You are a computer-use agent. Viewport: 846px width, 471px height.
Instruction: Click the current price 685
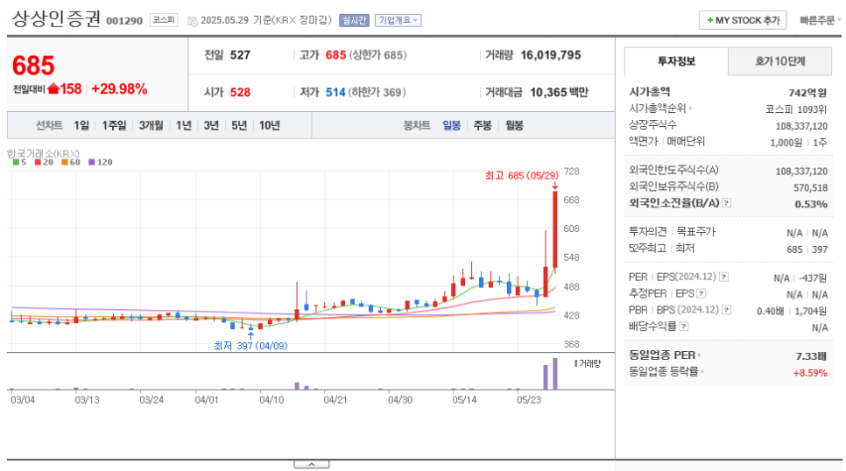[33, 66]
